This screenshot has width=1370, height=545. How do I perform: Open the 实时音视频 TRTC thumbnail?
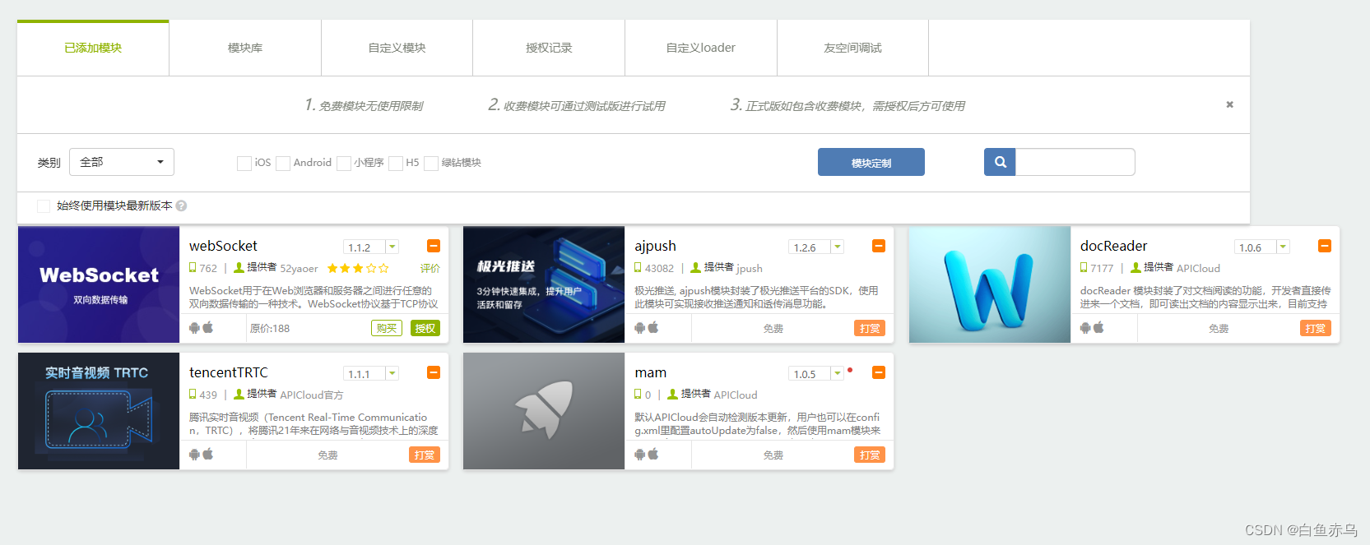click(x=99, y=411)
